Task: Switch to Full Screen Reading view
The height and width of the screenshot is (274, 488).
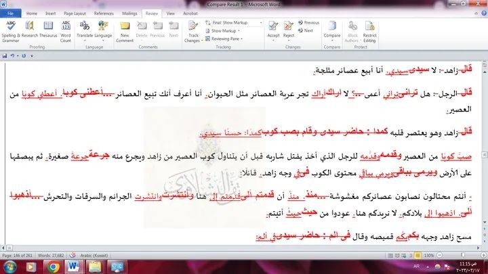Action: coord(397,255)
